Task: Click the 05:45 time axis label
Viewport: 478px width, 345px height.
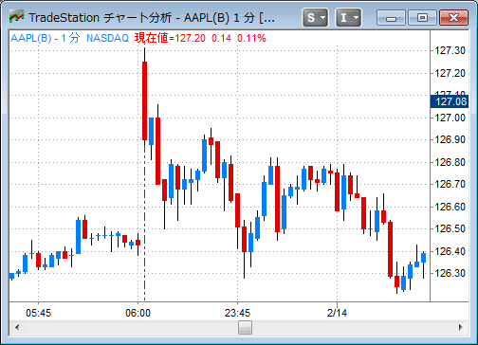Action: tap(38, 314)
